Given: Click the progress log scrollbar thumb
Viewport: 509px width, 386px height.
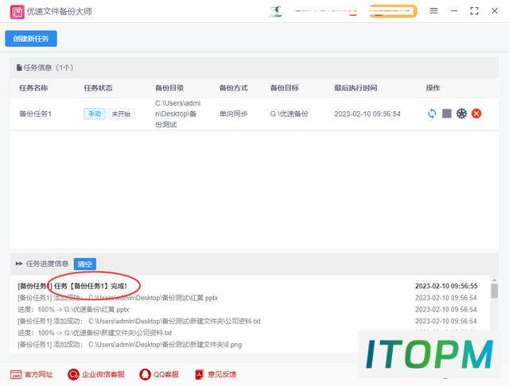Looking at the screenshot, I should point(494,291).
